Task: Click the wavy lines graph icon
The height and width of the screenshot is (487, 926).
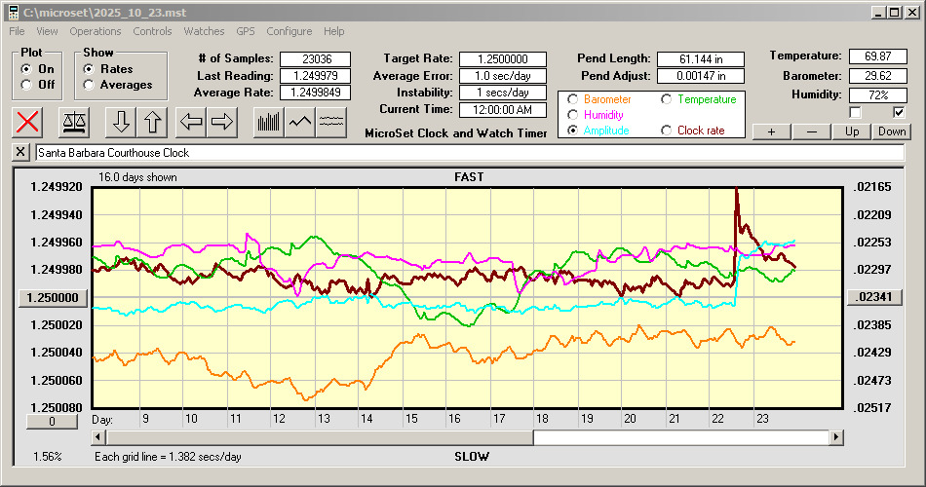Action: pos(332,123)
